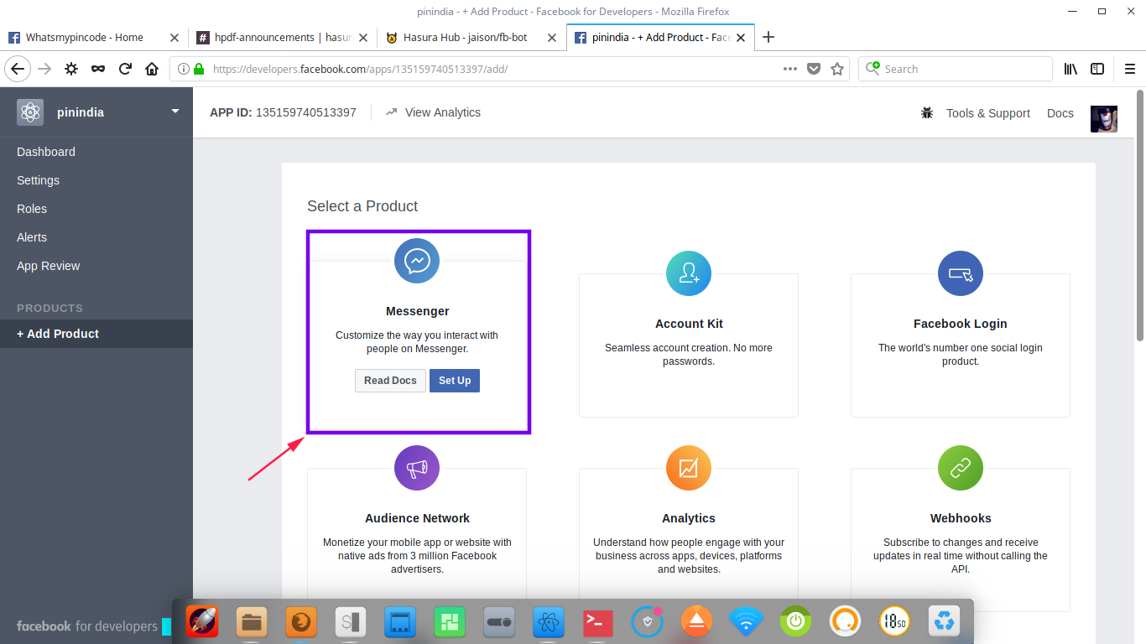Viewport: 1146px width, 644px height.
Task: Click the browser home icon
Action: (x=152, y=69)
